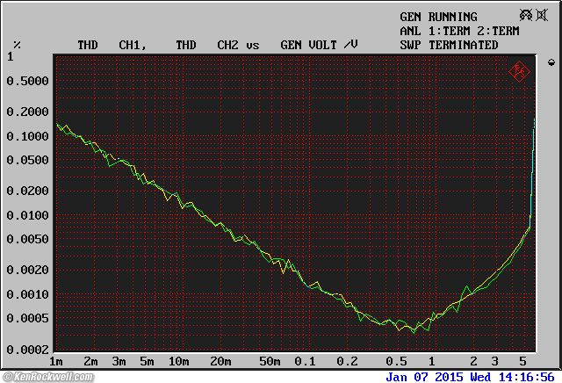
Task: Click the 10m X-axis tick label
Action: (x=178, y=362)
